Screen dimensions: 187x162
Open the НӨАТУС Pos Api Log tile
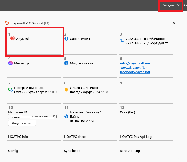tap(146, 134)
